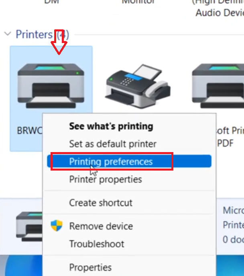Screen dimensions: 244x276
Task: Collapse the Printers section chevron
Action: pos(7,35)
